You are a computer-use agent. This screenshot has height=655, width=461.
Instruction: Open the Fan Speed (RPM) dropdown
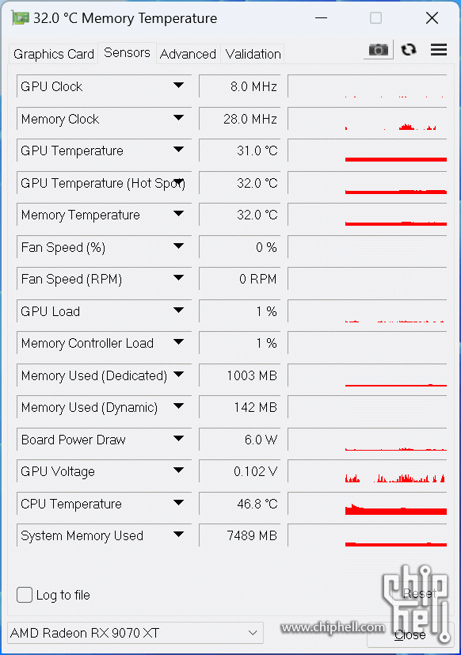click(178, 278)
